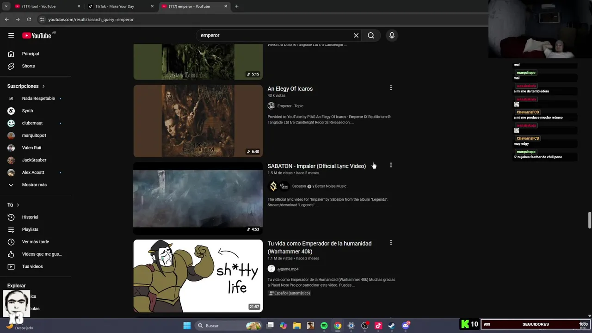Click the page vertical scrollbar thumb

click(589, 220)
